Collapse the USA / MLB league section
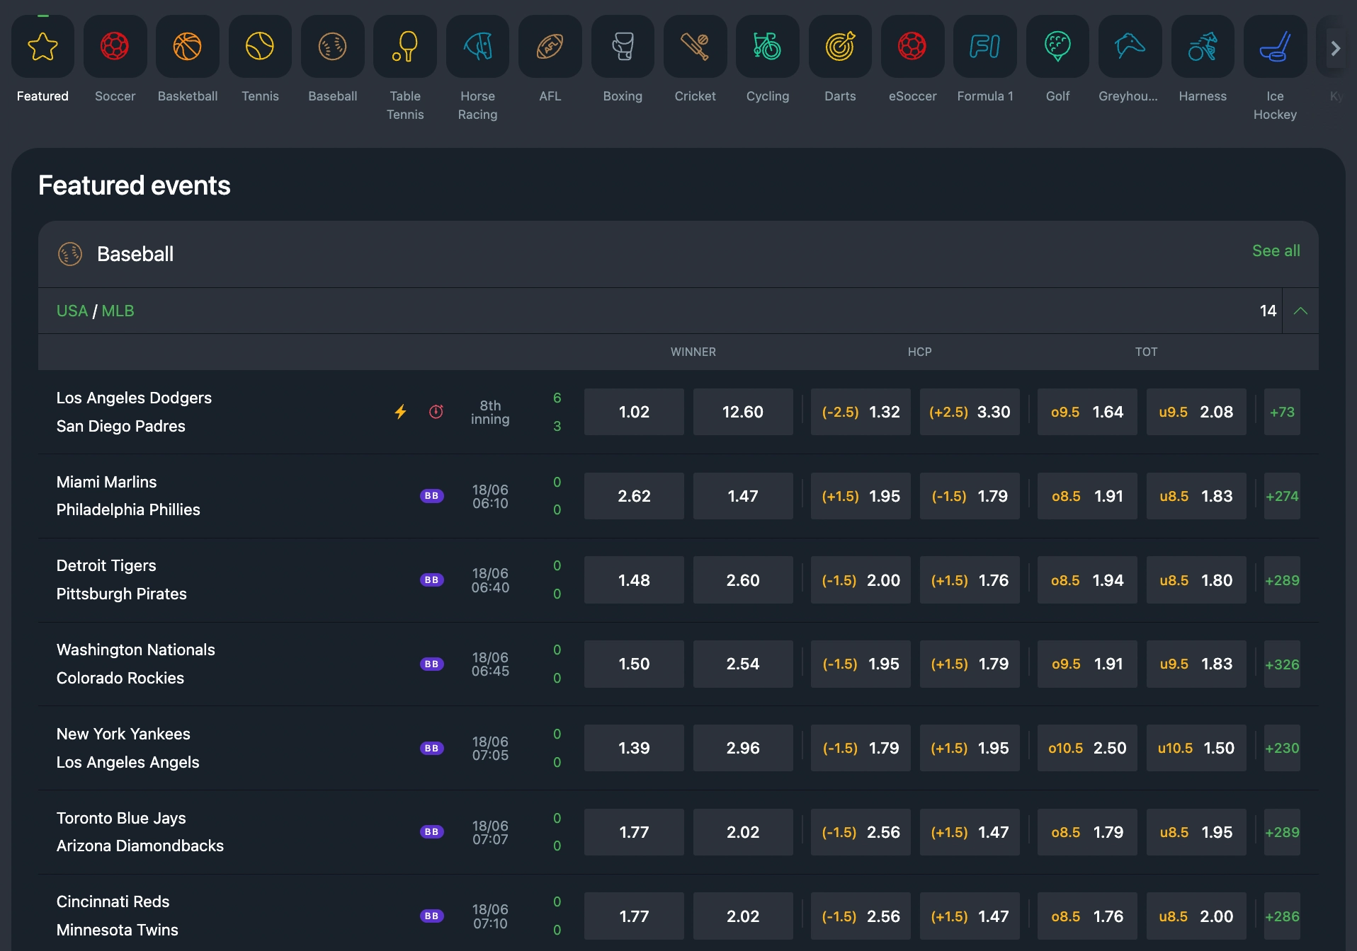This screenshot has height=951, width=1357. [1300, 311]
